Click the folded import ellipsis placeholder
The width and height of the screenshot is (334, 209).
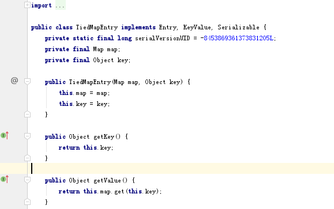tap(60, 5)
